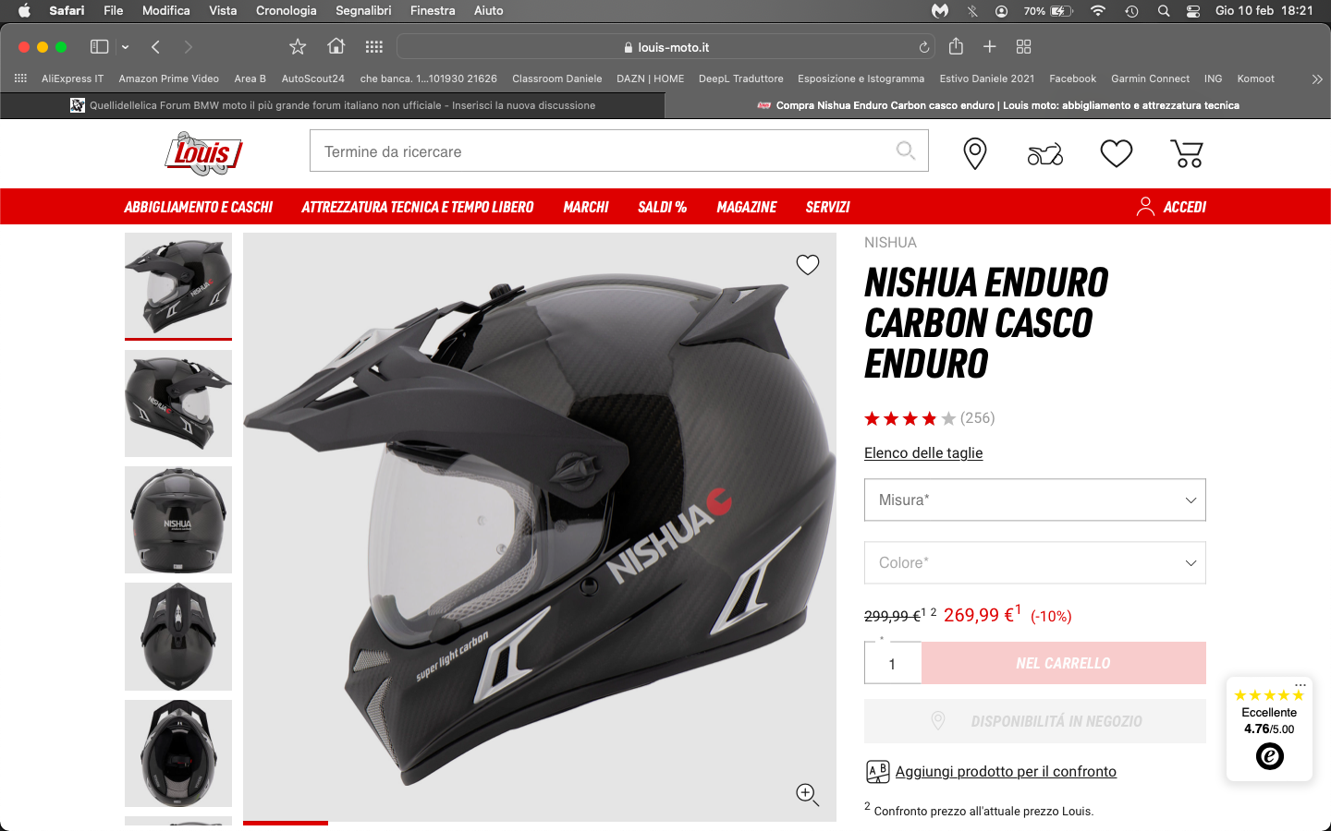This screenshot has width=1331, height=831.
Task: Open Elenco delle taglie link
Action: 923,453
